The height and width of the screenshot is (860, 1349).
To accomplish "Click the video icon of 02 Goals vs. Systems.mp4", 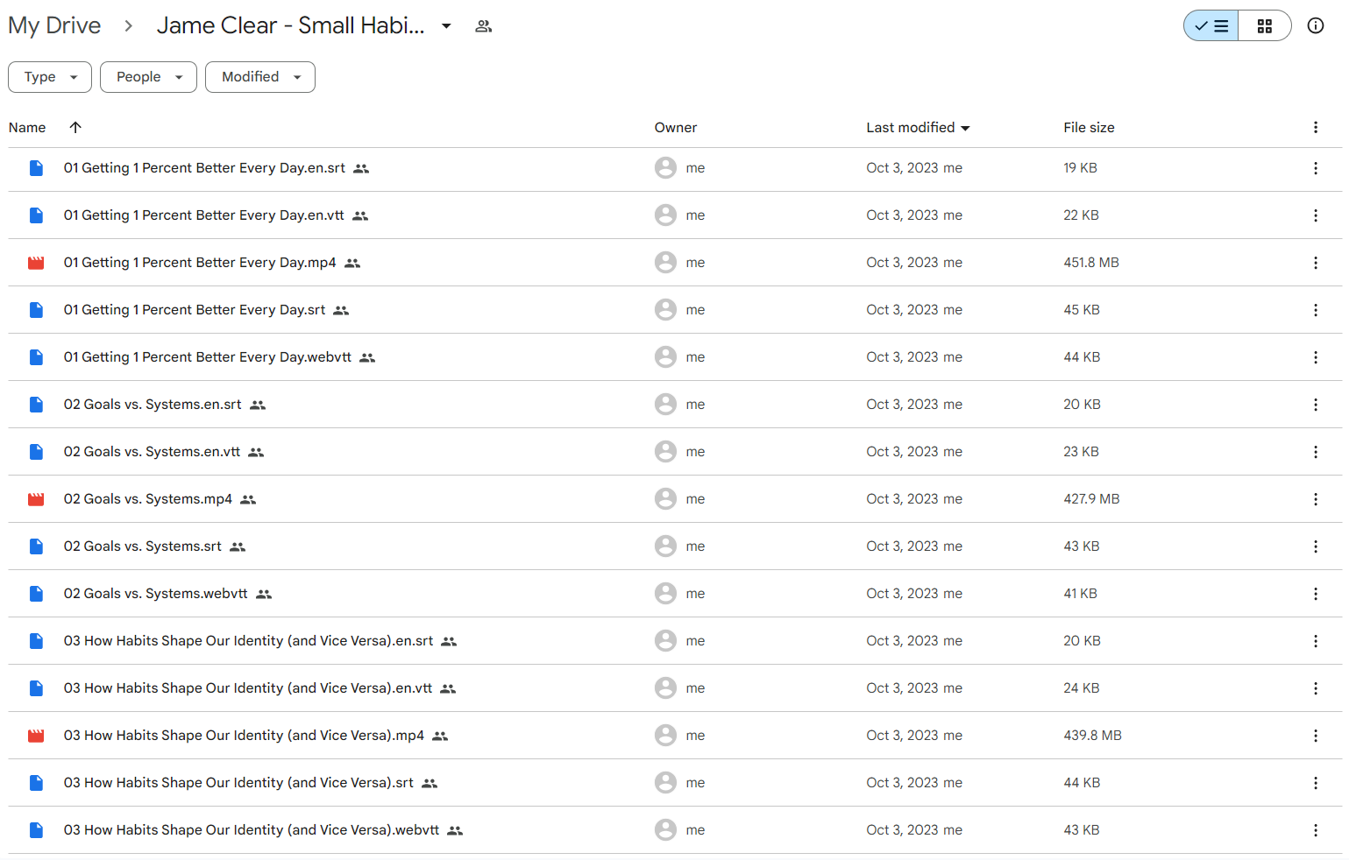I will [x=36, y=499].
